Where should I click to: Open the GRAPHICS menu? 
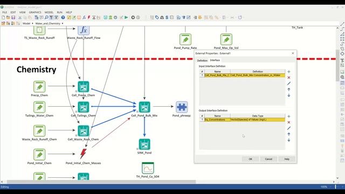point(35,12)
